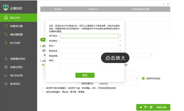Click the 00:00:00 trial duration field
Image resolution: width=184 pixels, height=111 pixels.
pos(118,84)
